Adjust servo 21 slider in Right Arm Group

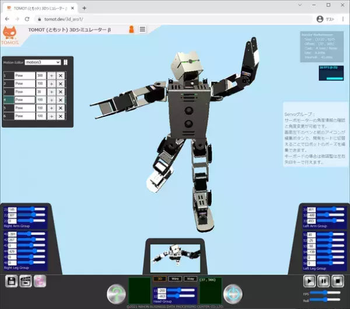coord(32,209)
